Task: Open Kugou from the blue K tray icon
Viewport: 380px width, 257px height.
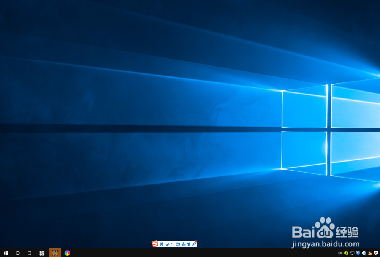Action: [364, 253]
